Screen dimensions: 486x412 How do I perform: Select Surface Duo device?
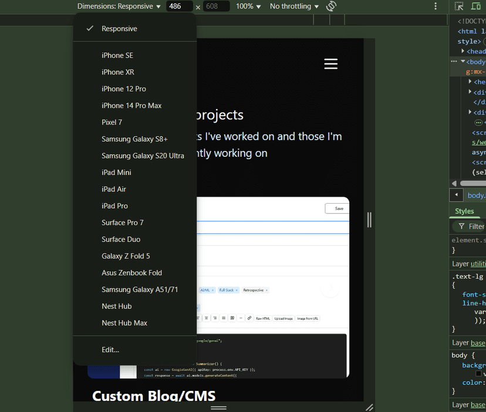[x=135, y=239]
